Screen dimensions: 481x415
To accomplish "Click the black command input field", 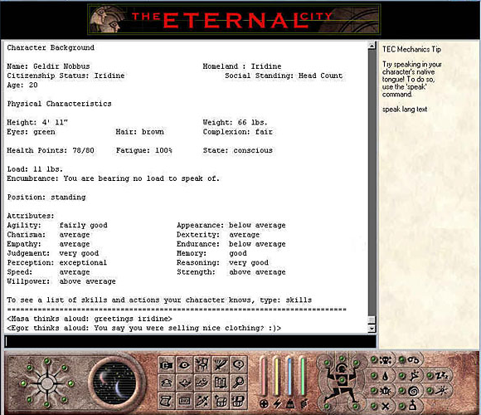I will (190, 342).
